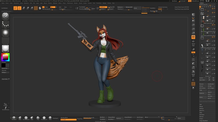The width and height of the screenshot is (218, 122).
Task: Toggle Persp perspective button
Action: click(x=193, y=37)
